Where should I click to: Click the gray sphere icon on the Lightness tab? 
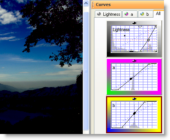pyautogui.click(x=99, y=14)
